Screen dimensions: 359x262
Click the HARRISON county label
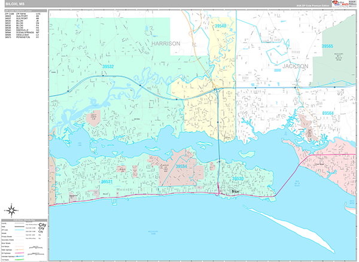(x=166, y=44)
